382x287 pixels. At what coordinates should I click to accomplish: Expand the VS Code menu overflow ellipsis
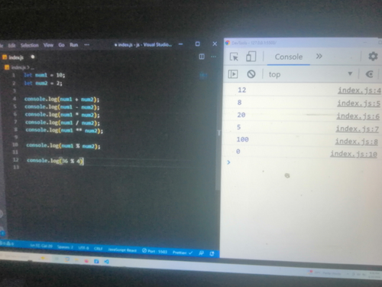(x=87, y=44)
